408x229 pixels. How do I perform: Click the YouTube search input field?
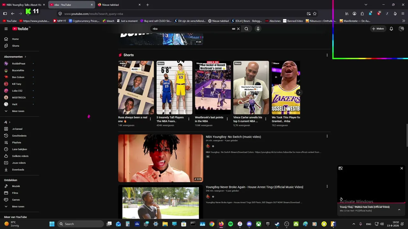tap(191, 29)
